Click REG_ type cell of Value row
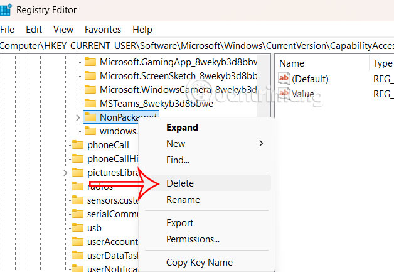Image resolution: width=394 pixels, height=272 pixels. pyautogui.click(x=383, y=94)
